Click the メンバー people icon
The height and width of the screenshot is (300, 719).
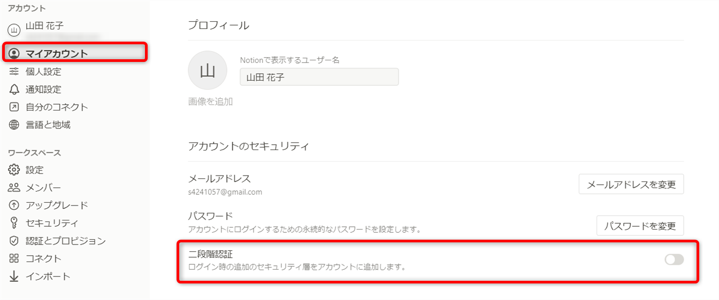(14, 188)
